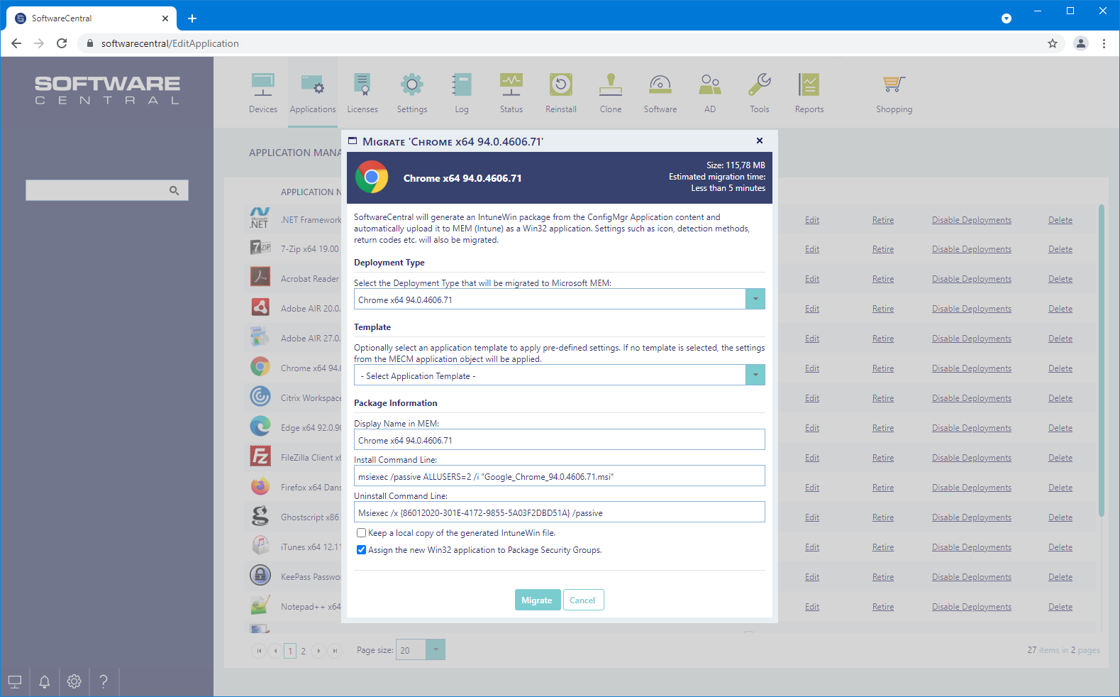Switch to the Applications tab

312,93
